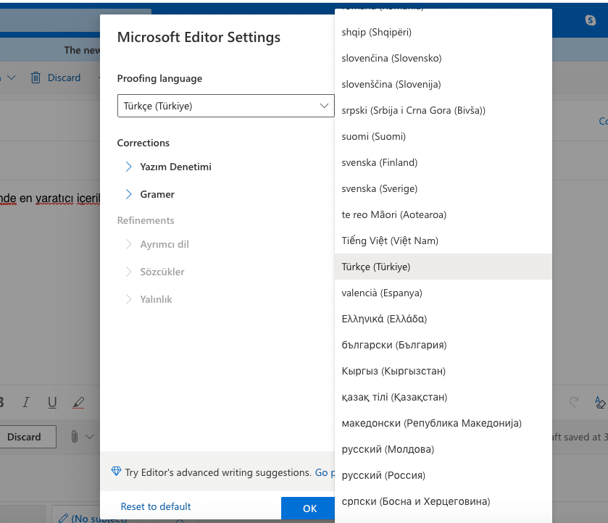This screenshot has height=523, width=608.
Task: Expand the Yazım Denetimi section
Action: 129,167
